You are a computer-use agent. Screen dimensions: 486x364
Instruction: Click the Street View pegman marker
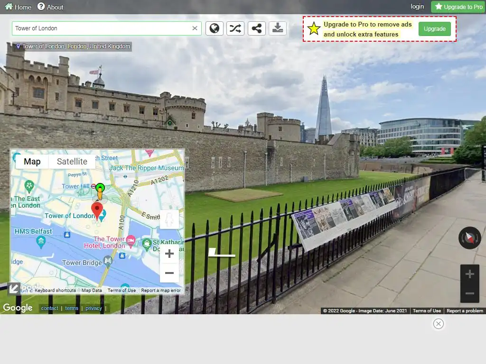tap(100, 192)
